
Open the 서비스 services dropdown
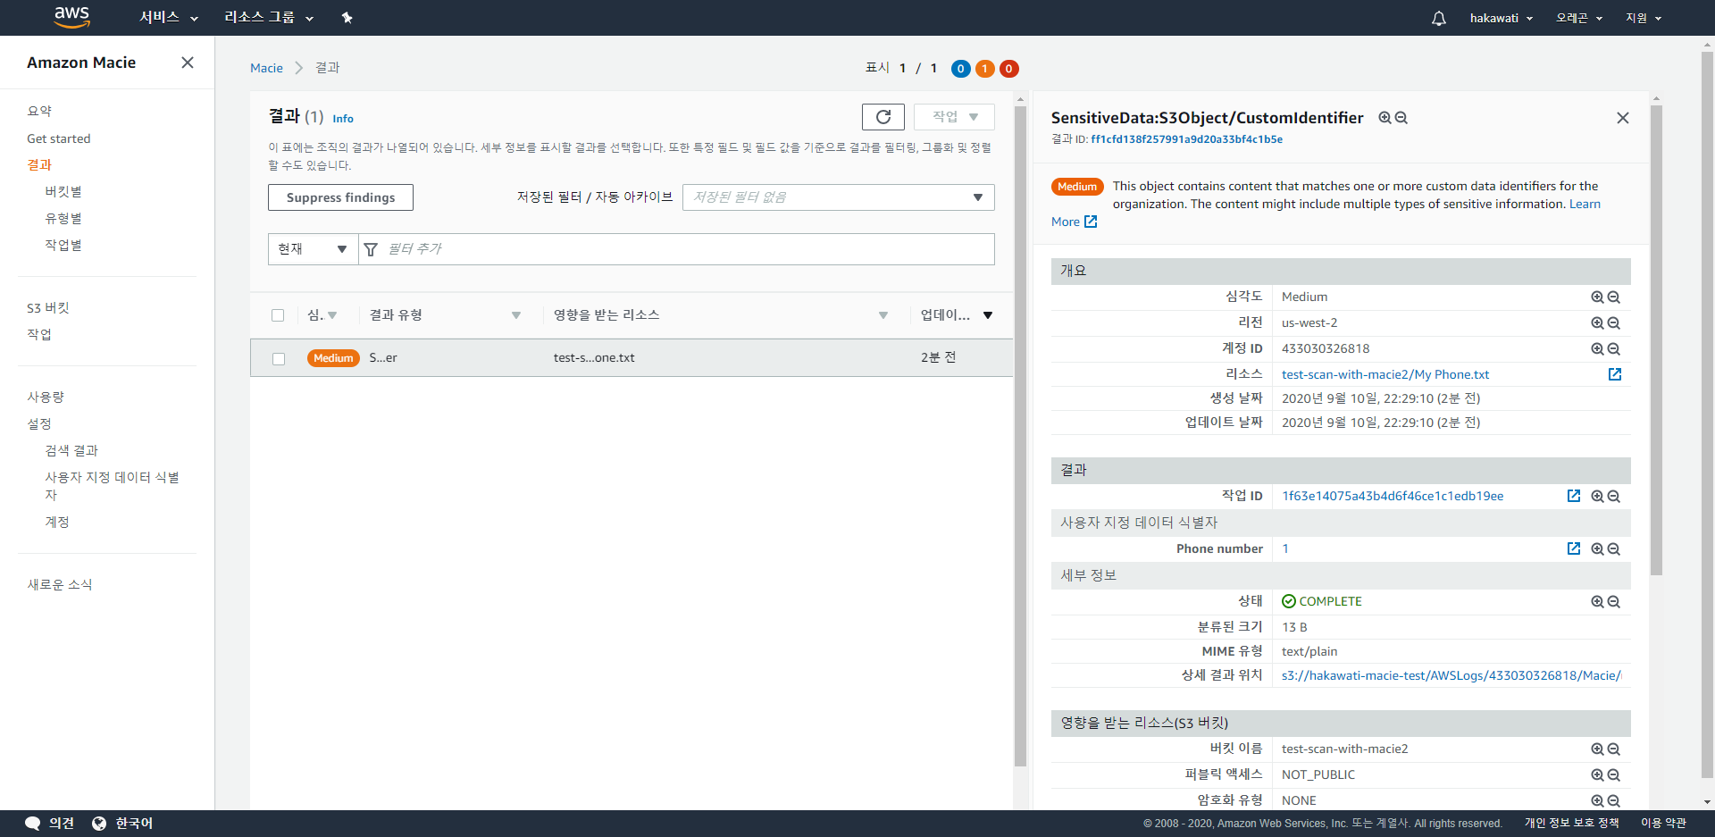(x=168, y=18)
